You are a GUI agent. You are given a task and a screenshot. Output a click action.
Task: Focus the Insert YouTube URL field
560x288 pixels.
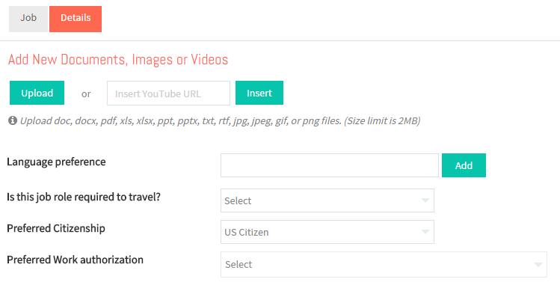168,94
